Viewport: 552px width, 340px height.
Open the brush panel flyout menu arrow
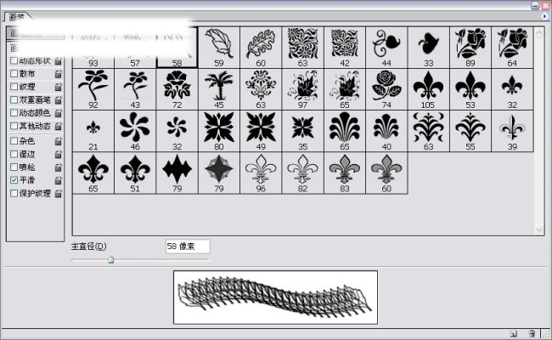(544, 16)
